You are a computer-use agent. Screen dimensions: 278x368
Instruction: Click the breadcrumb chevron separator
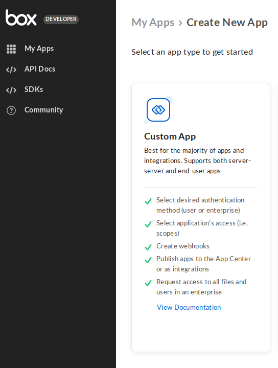[x=180, y=23]
